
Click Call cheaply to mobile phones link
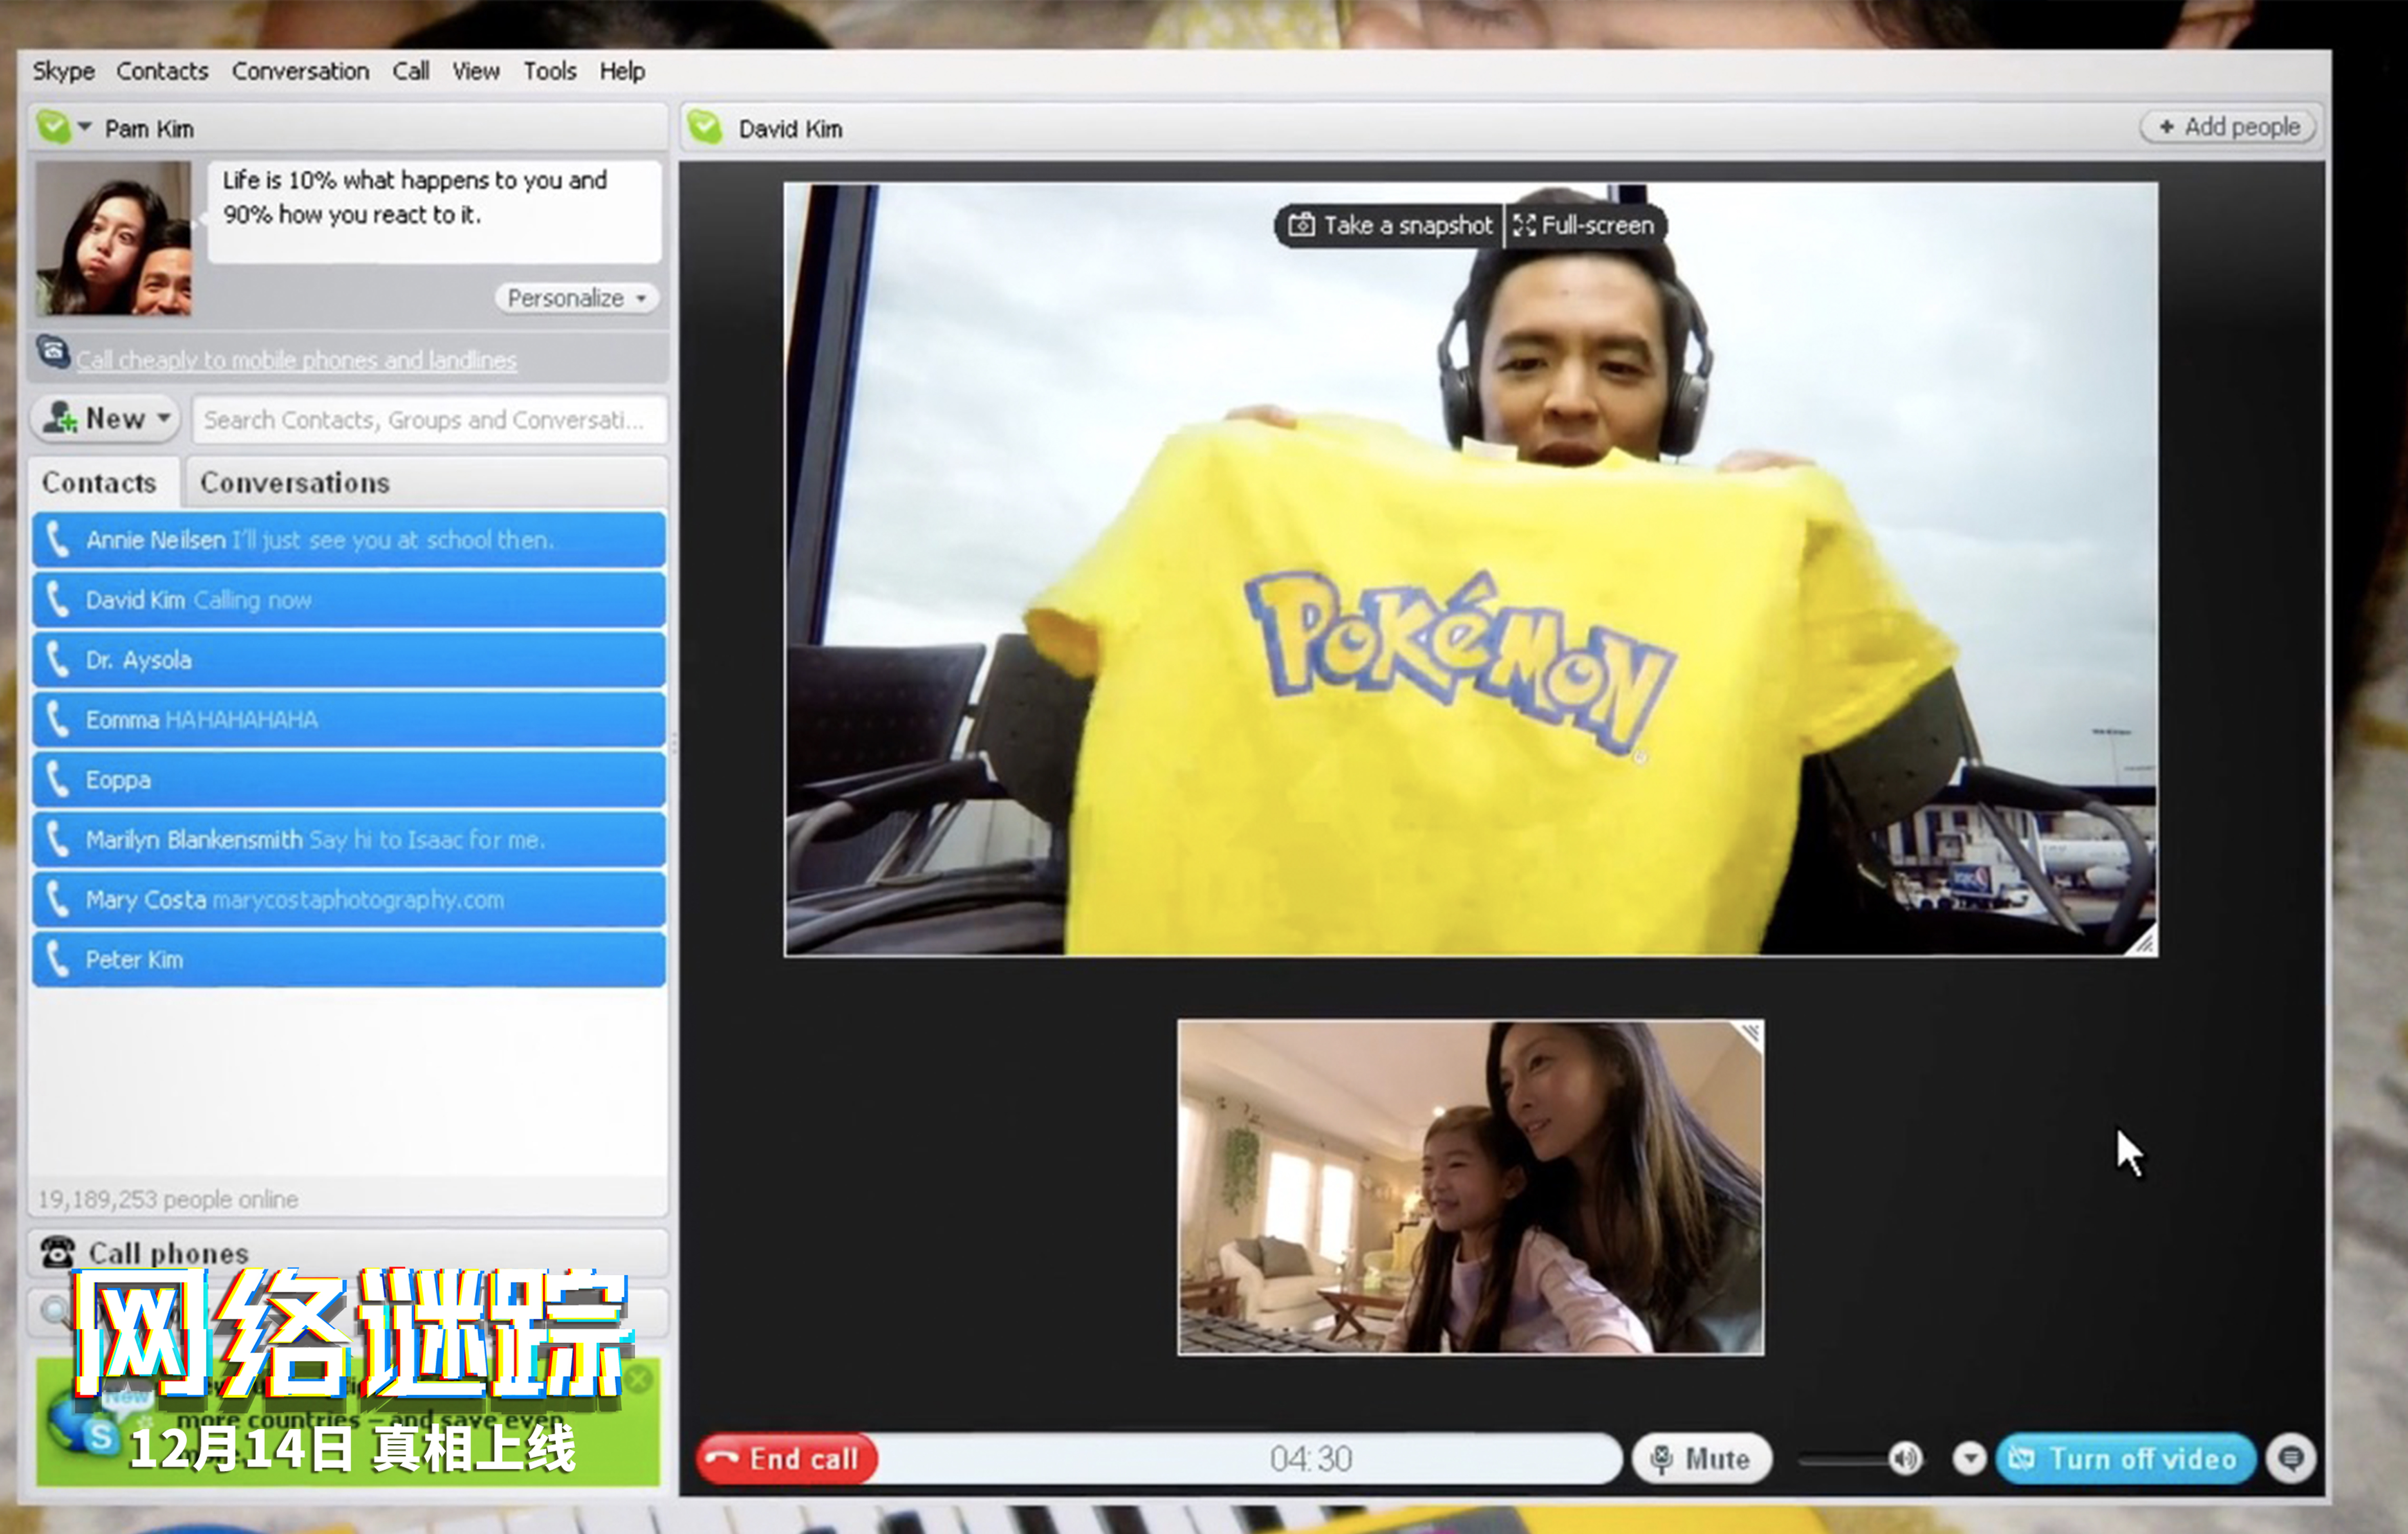pos(297,360)
